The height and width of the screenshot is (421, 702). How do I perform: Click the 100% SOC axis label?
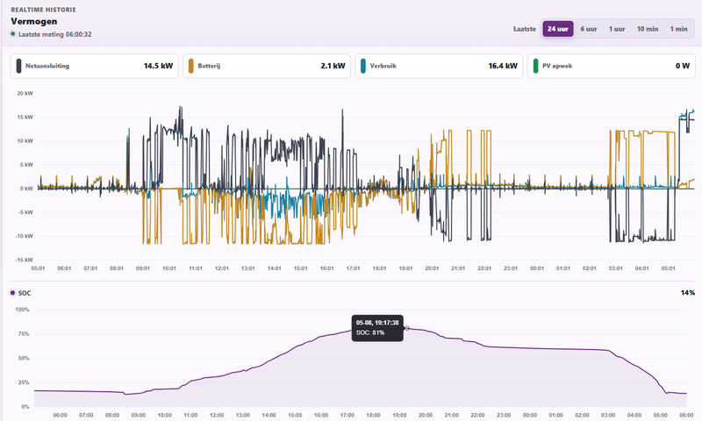tap(22, 310)
